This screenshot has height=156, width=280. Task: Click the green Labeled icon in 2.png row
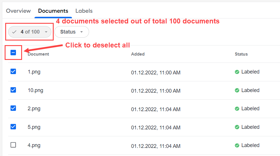[x=237, y=109]
